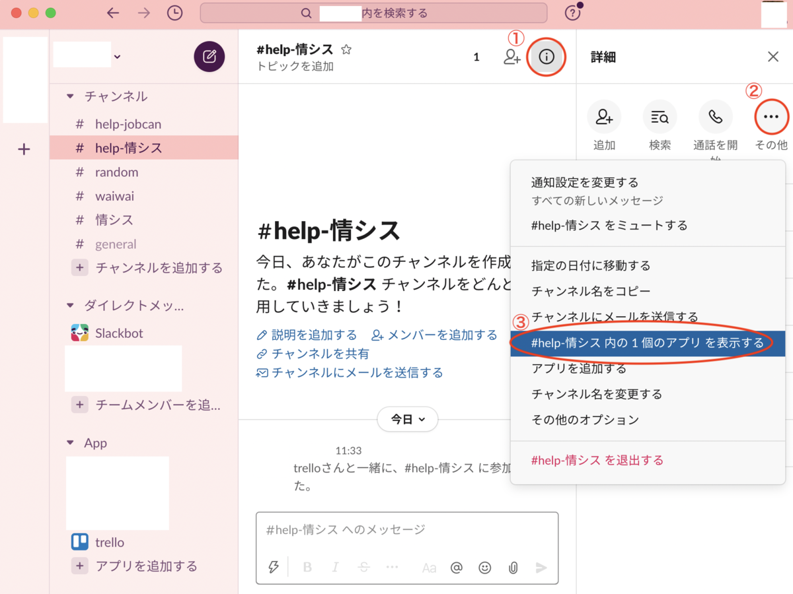
Task: Start a call using 通話を開始 icon
Action: tap(715, 117)
